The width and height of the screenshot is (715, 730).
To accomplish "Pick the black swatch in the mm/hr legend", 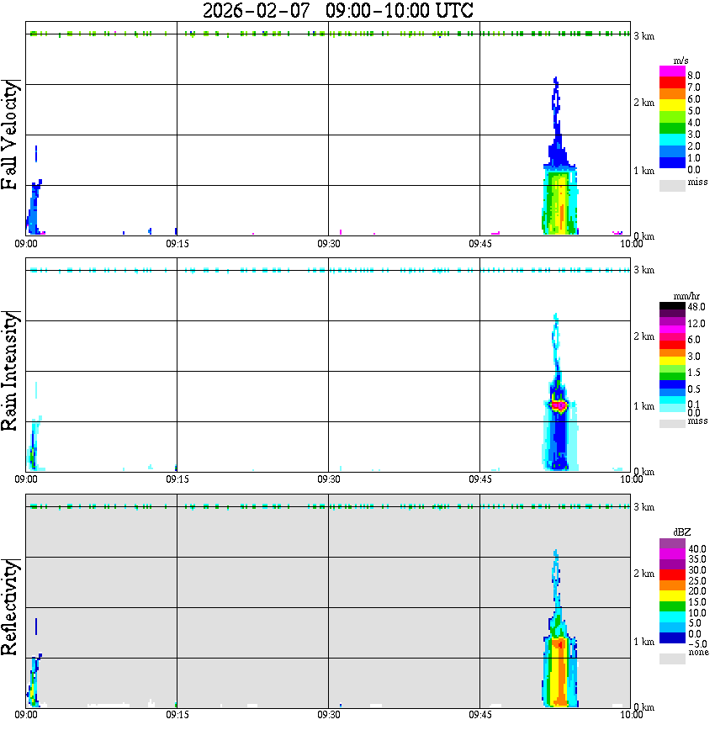I will (x=672, y=306).
